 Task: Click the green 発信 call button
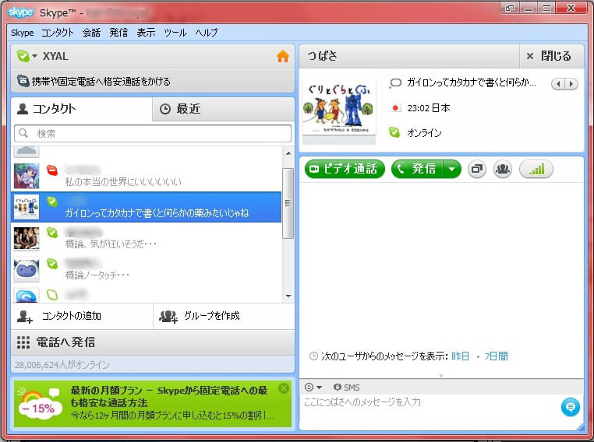[416, 169]
